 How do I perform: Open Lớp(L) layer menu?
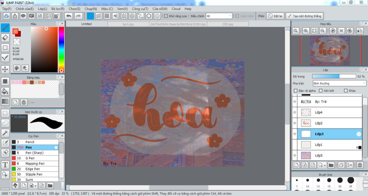click(42, 9)
